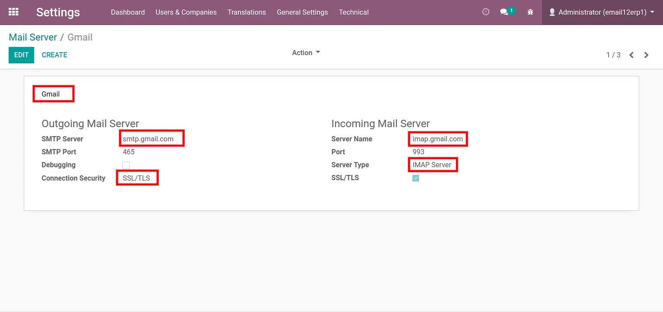Open the Translations menu
Image resolution: width=663 pixels, height=312 pixels.
coord(247,12)
